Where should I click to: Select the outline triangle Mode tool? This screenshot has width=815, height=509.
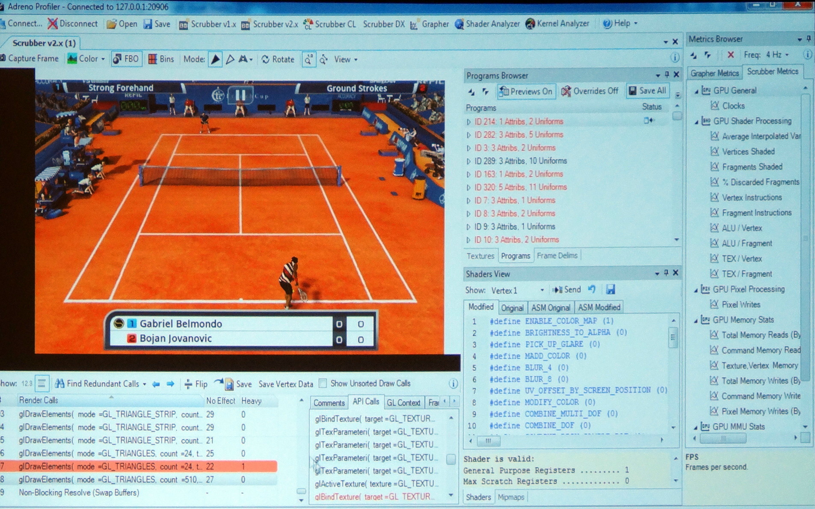pos(230,60)
